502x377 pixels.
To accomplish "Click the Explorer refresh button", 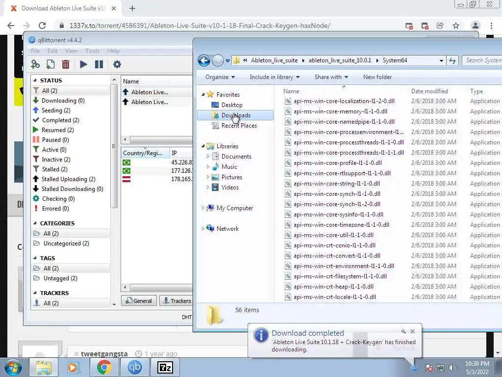I will tap(452, 60).
